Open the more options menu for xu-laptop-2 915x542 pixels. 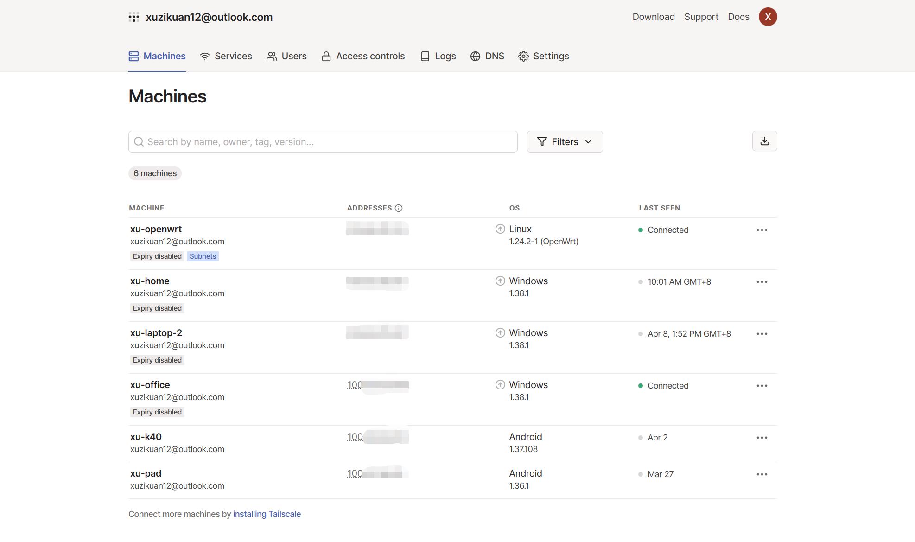(762, 334)
